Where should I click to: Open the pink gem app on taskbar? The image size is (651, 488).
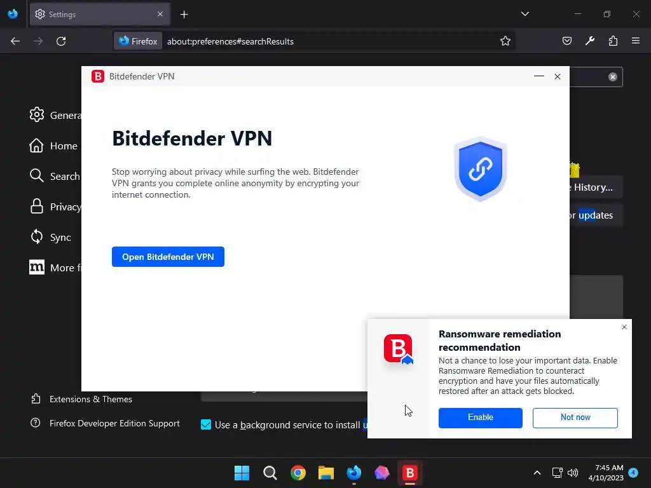(x=381, y=473)
